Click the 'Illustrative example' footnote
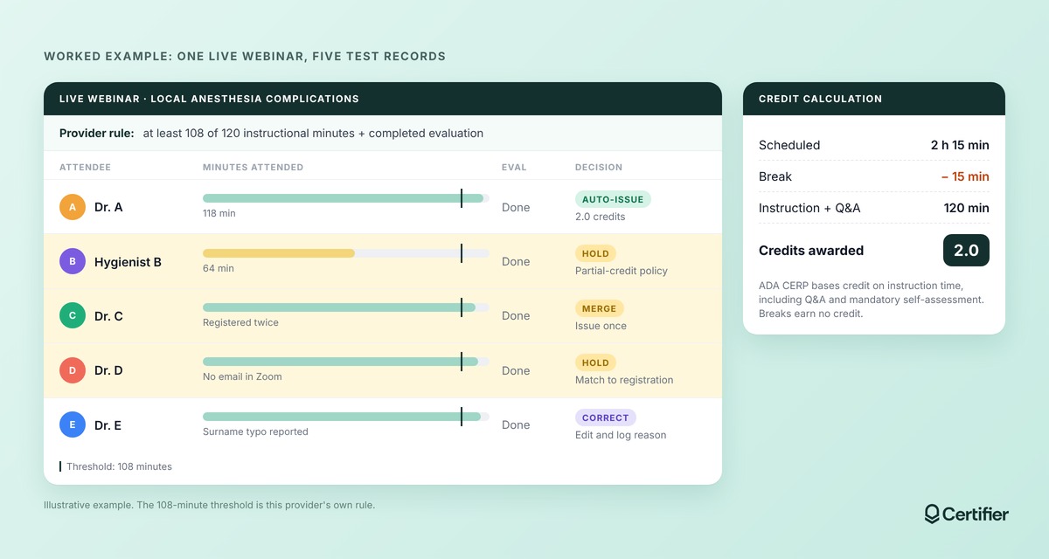This screenshot has height=559, width=1049. pyautogui.click(x=209, y=505)
